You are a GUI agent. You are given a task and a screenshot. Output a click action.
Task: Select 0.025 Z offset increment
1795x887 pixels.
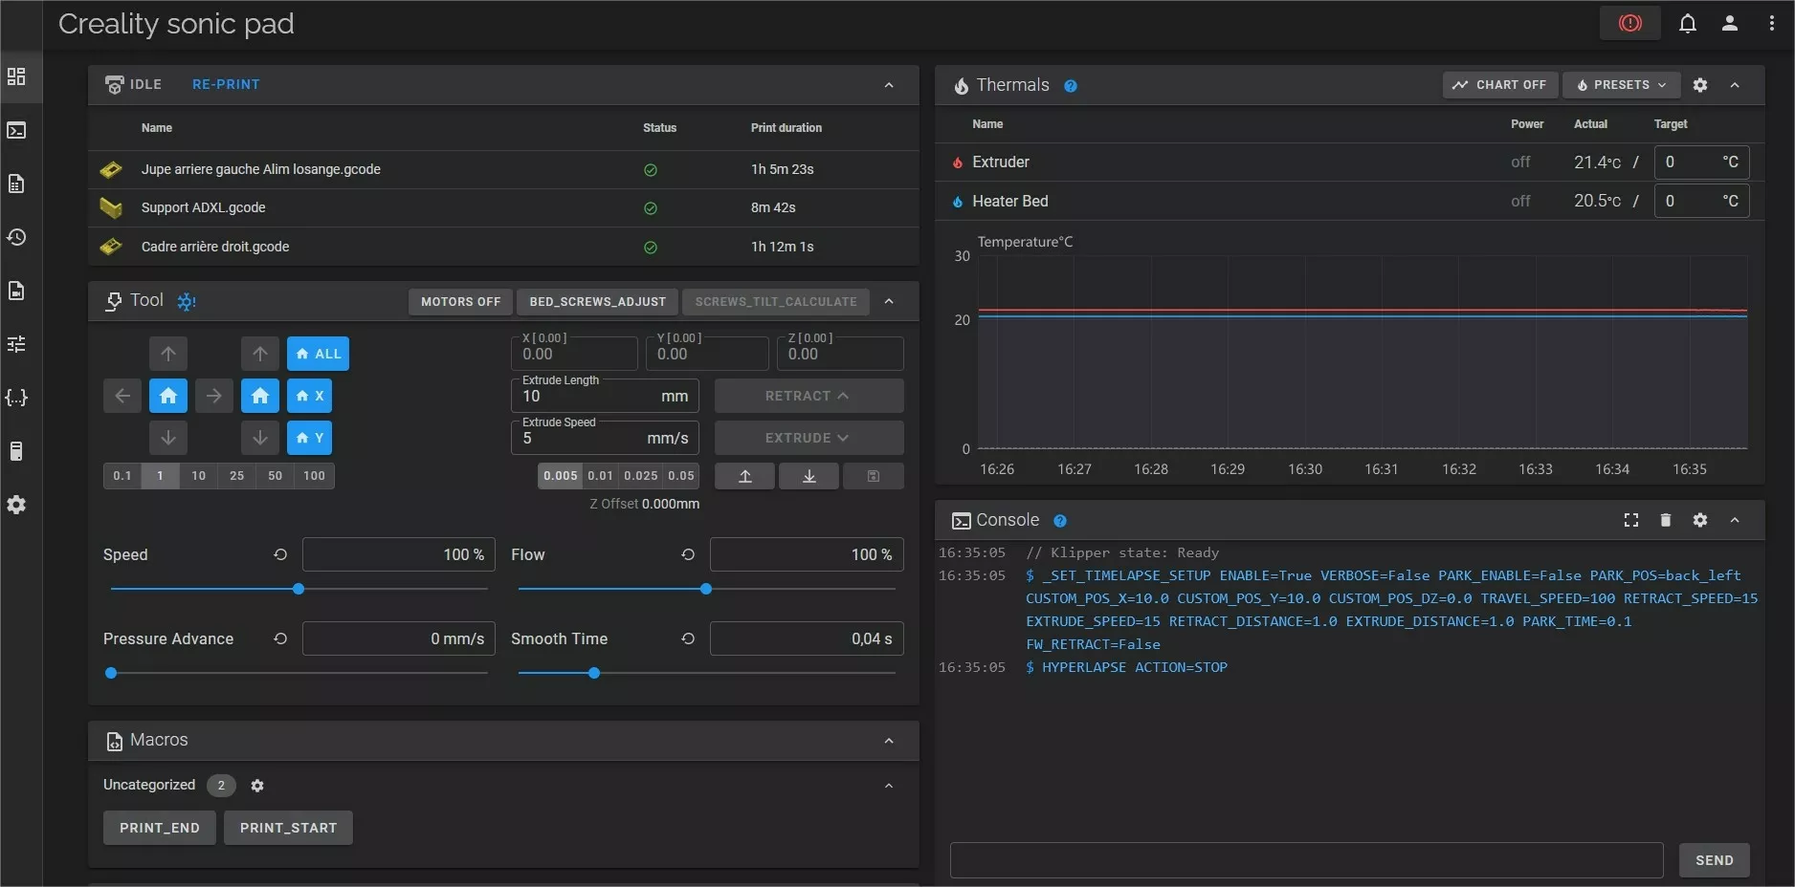coord(640,476)
